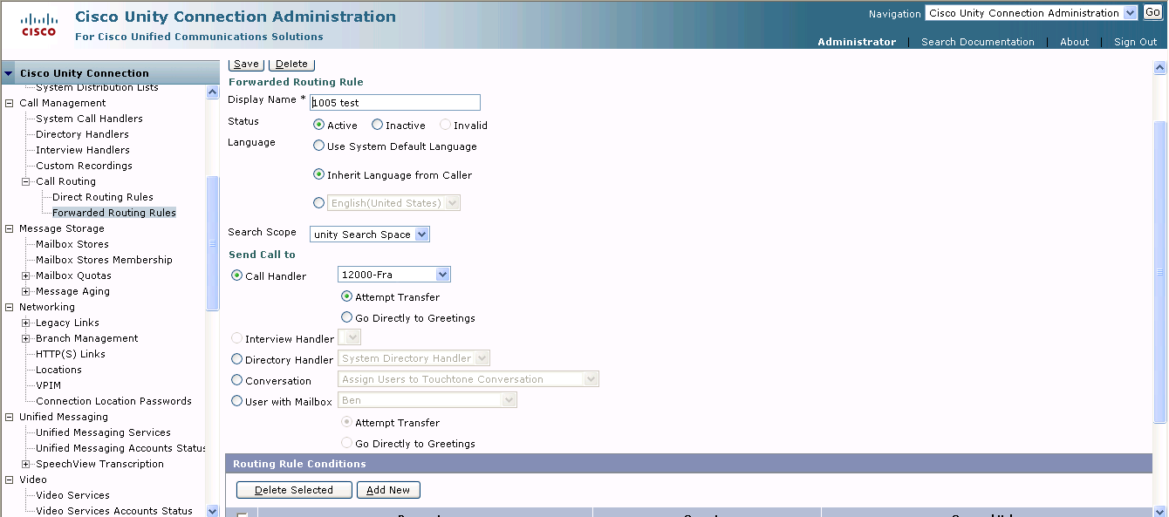This screenshot has width=1169, height=517.
Task: Open the Call Handler 12000-Fra dropdown
Action: (394, 275)
